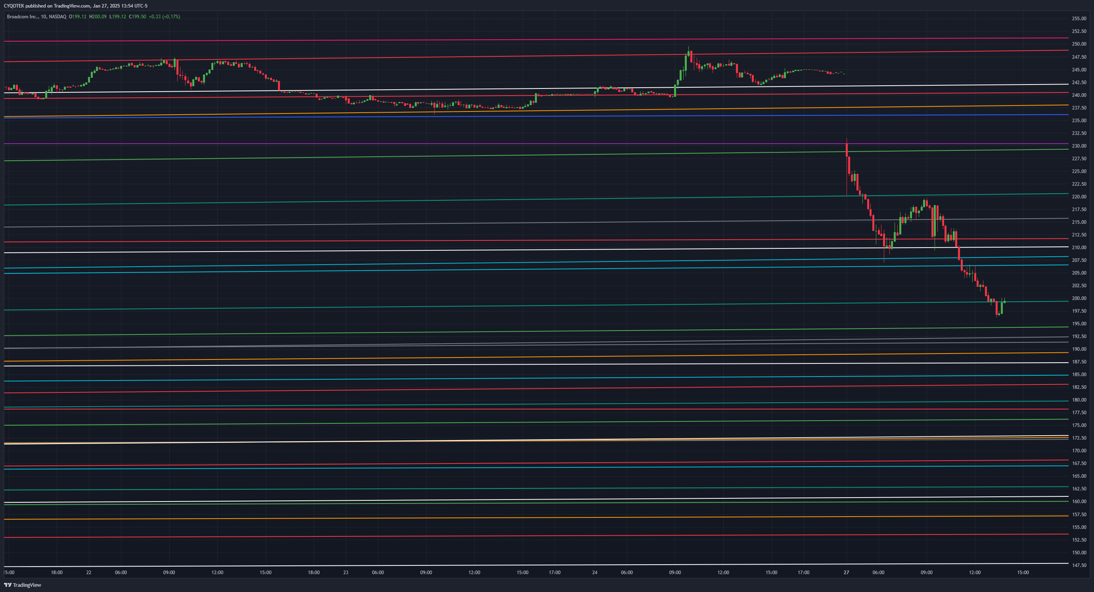1094x592 pixels.
Task: Click the 230.00 price axis label
Action: point(1079,146)
